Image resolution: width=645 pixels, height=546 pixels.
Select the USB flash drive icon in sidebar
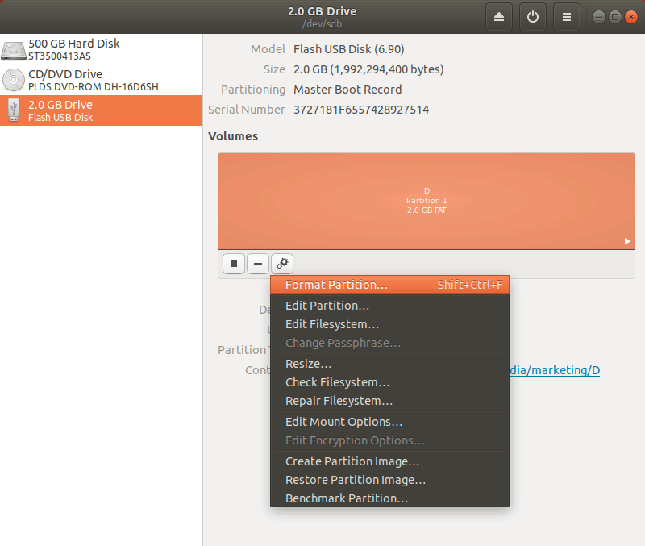tap(13, 110)
